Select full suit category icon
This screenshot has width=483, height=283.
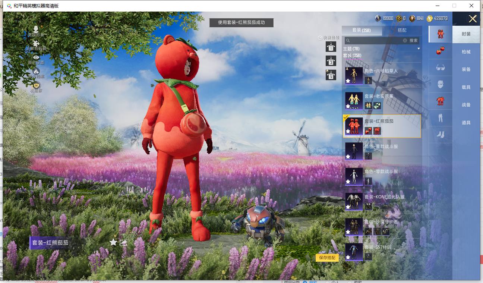[441, 34]
